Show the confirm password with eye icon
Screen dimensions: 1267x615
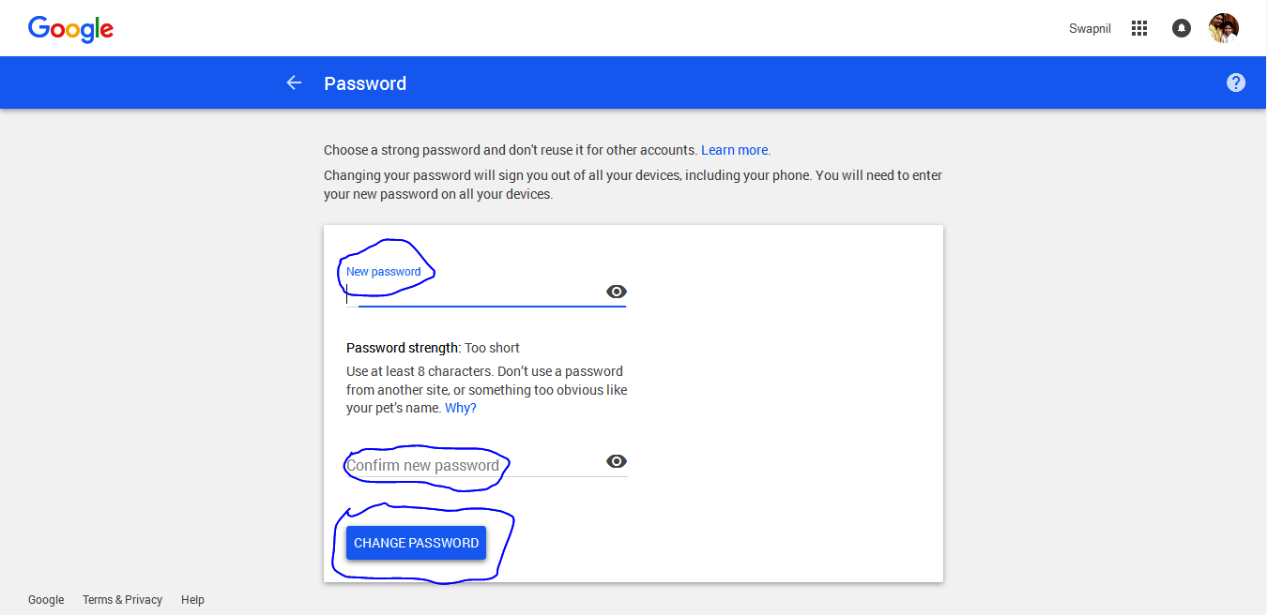click(617, 461)
